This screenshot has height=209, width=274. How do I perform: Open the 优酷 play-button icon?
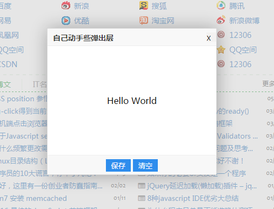[x=66, y=21]
